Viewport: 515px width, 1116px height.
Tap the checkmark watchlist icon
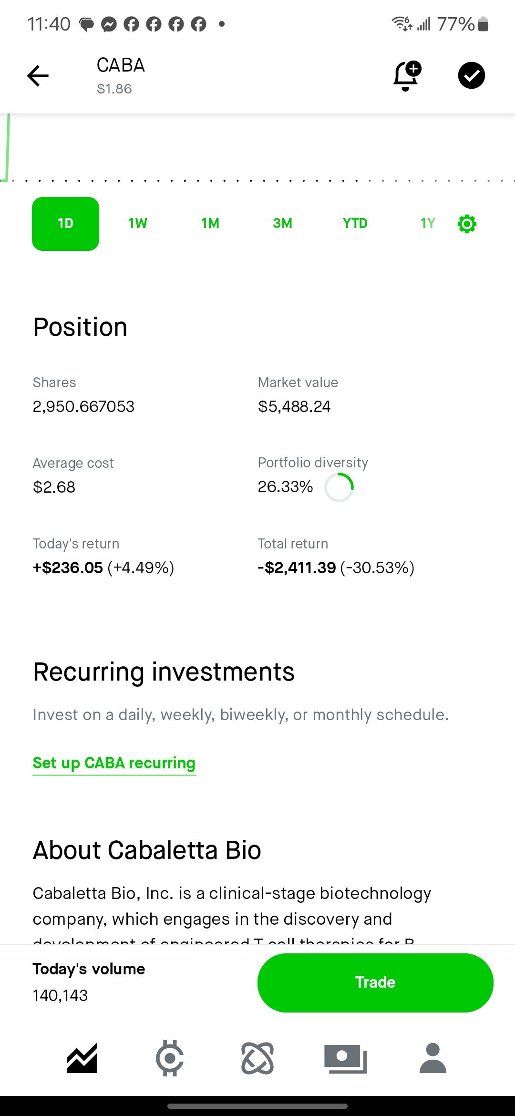pyautogui.click(x=472, y=75)
